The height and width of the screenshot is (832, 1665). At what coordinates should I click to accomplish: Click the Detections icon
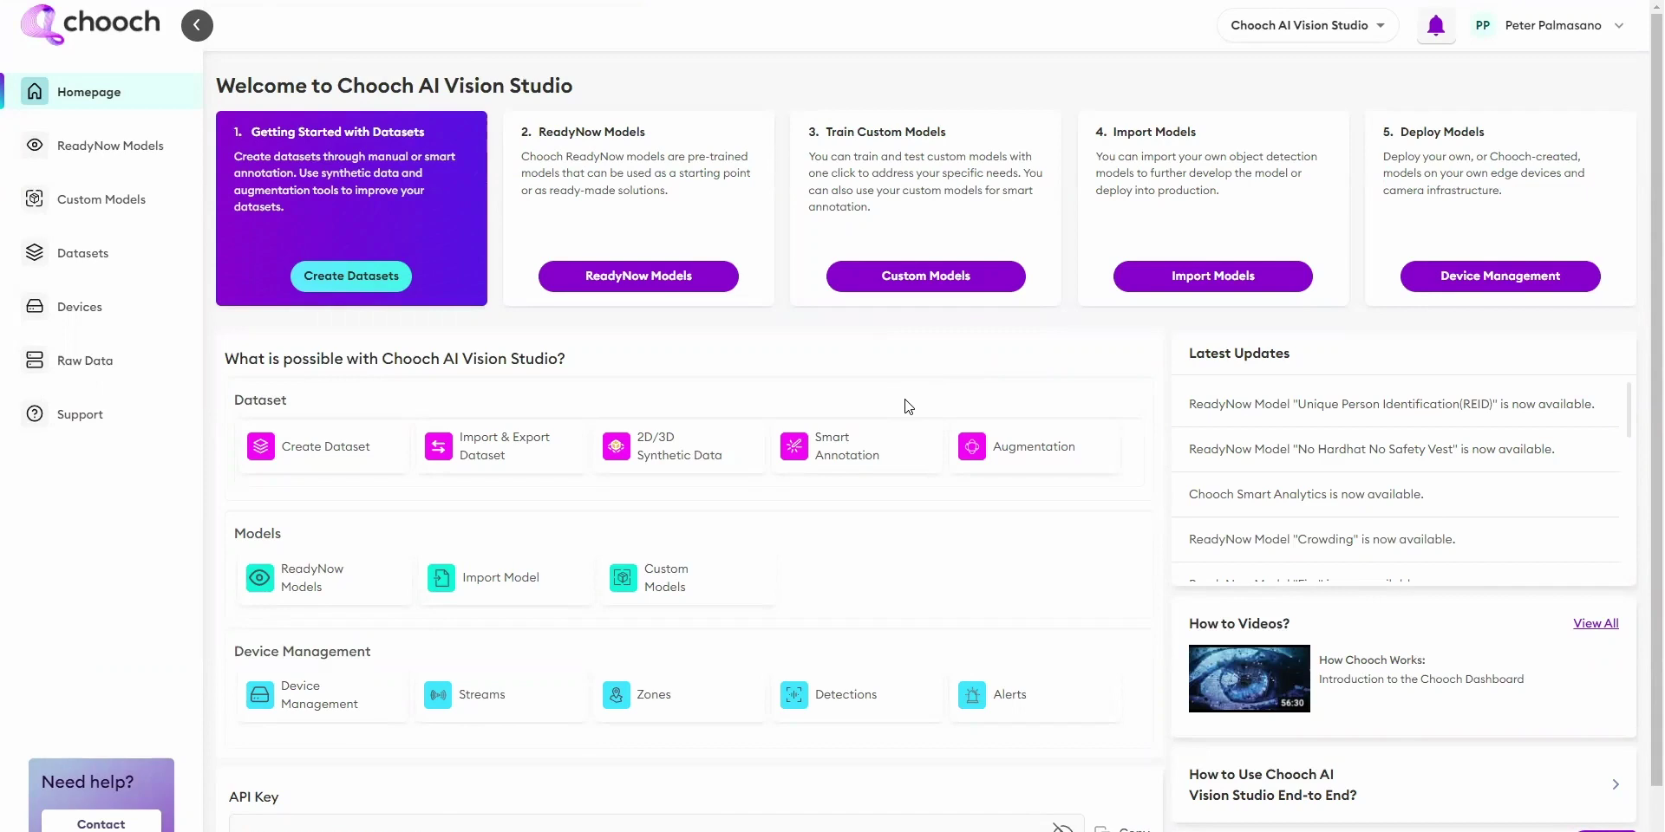point(794,695)
